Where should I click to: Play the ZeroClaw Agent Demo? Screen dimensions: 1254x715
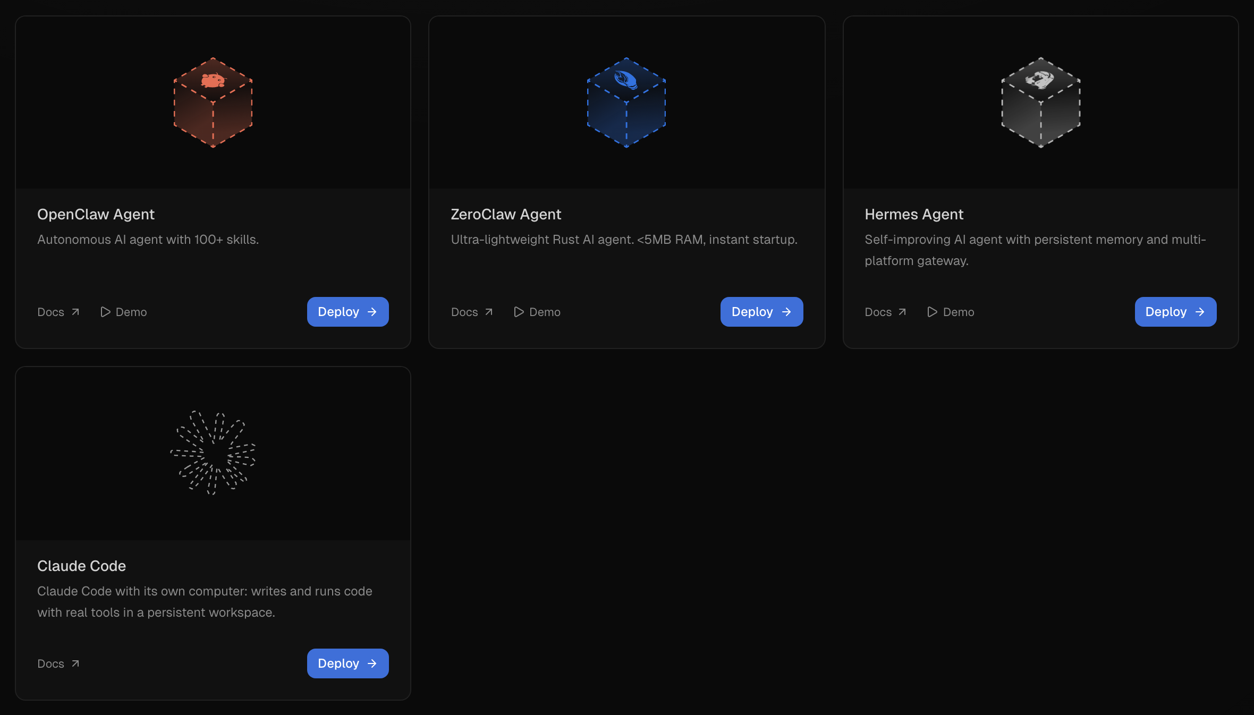pyautogui.click(x=537, y=312)
